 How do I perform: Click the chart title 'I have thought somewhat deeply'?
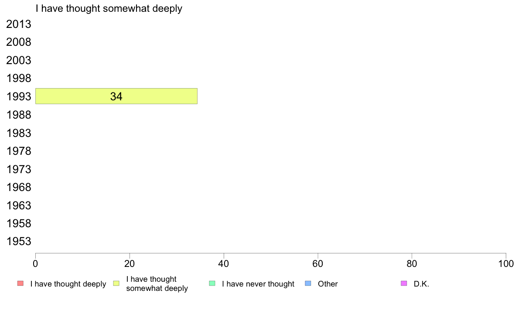[x=109, y=9]
